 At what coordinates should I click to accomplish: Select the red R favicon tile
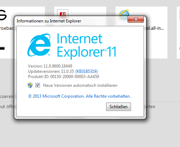(63, 13)
